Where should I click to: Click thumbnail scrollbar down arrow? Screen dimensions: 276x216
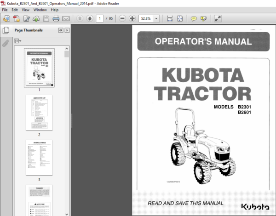coord(67,214)
